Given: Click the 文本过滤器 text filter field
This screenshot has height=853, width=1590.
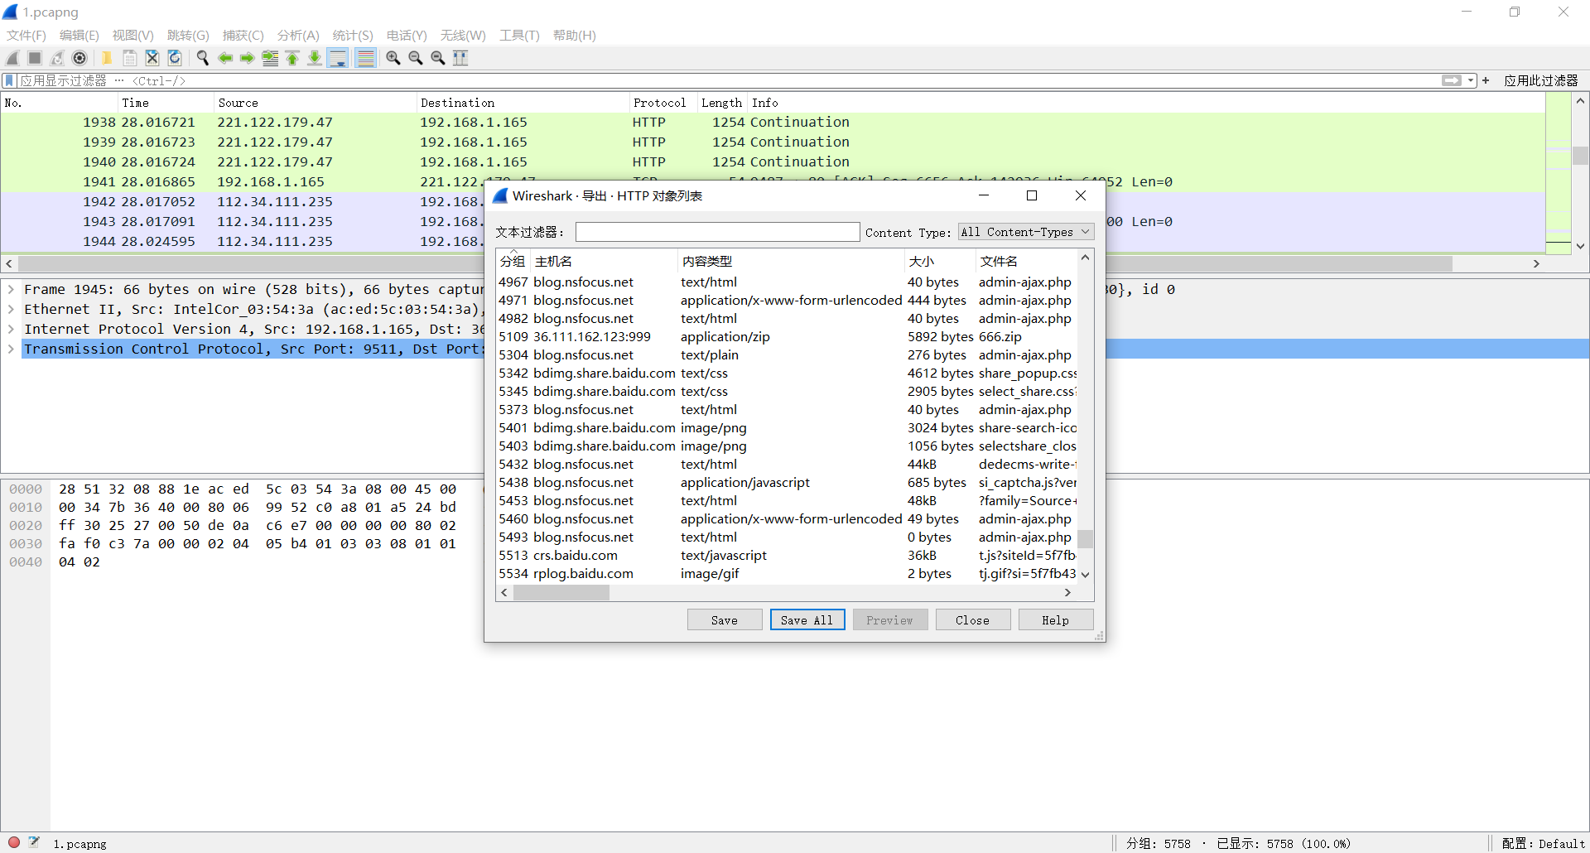Looking at the screenshot, I should tap(718, 232).
